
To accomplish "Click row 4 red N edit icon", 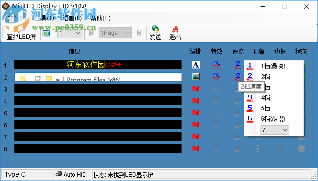I will (195, 101).
